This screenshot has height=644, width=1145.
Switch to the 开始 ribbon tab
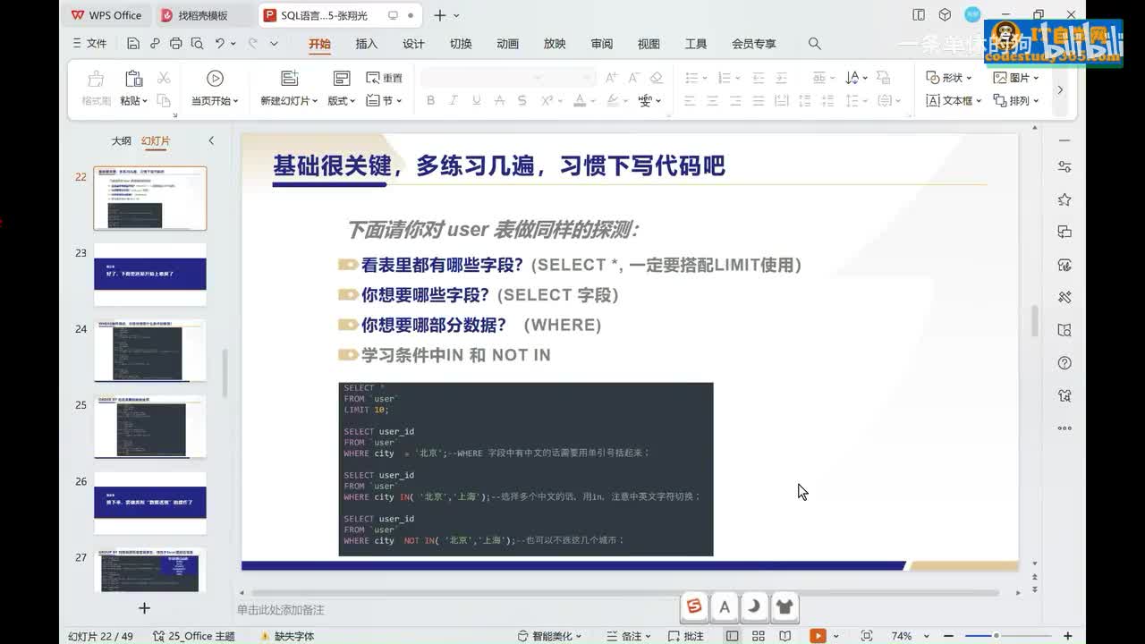tap(319, 44)
